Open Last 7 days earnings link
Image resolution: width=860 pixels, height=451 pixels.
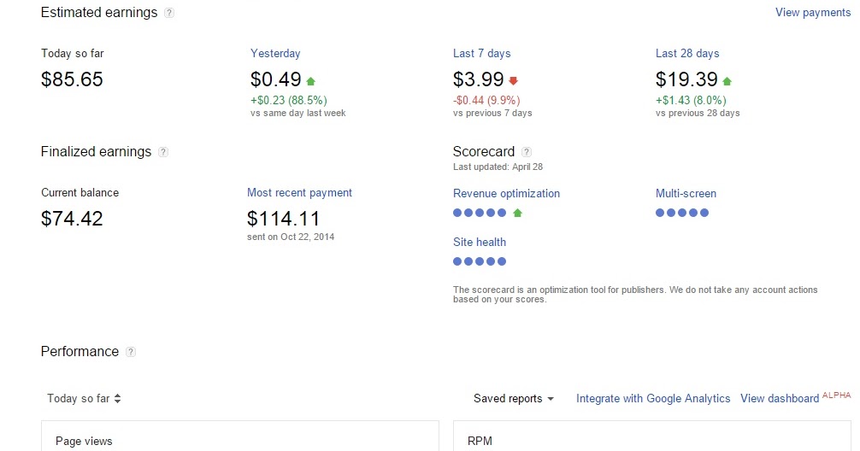point(481,54)
